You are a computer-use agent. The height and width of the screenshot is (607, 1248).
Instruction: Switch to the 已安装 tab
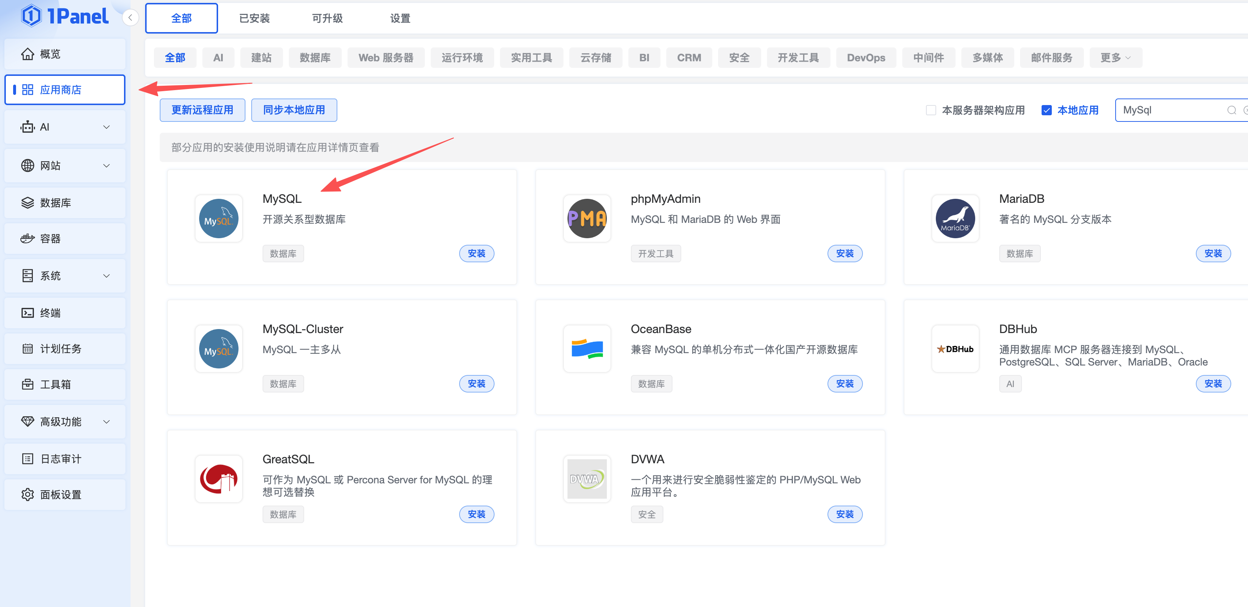tap(254, 18)
